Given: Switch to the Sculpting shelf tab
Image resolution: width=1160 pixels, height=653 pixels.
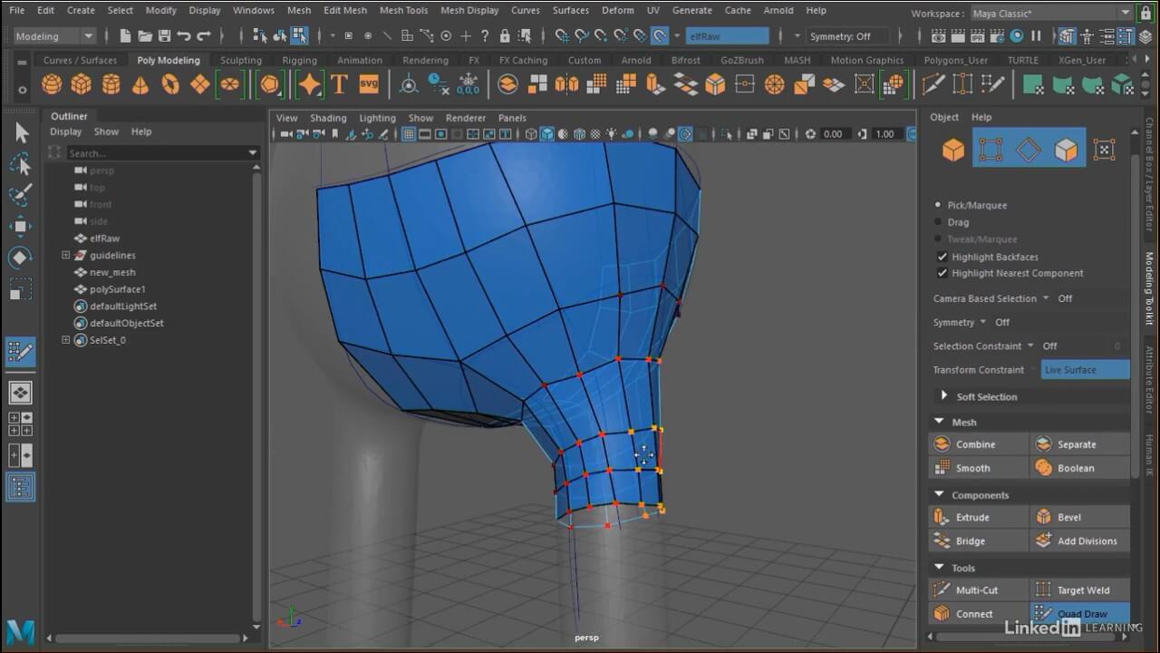Looking at the screenshot, I should [240, 60].
